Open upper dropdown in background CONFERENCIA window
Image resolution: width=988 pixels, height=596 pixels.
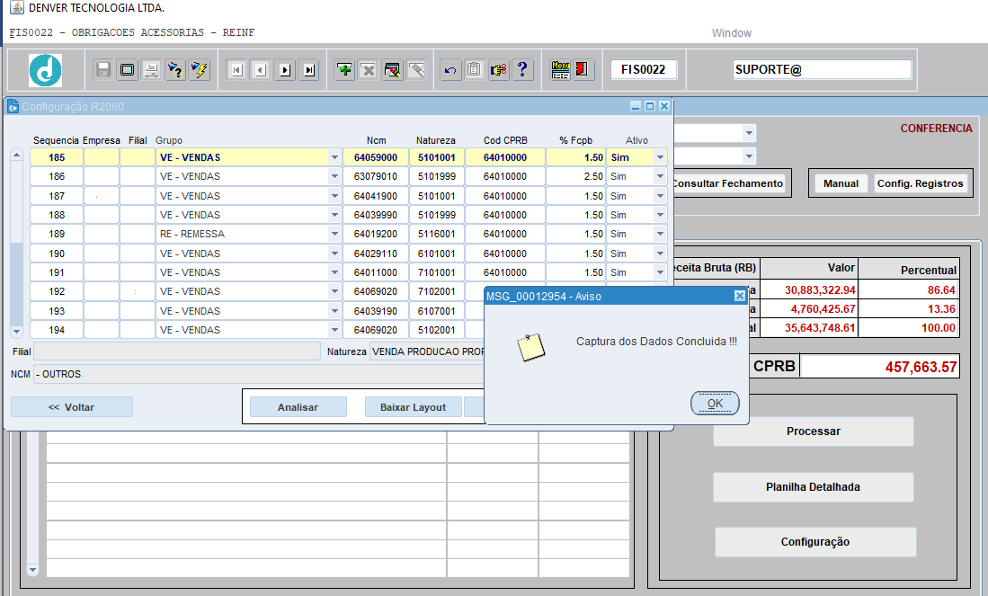pos(749,133)
